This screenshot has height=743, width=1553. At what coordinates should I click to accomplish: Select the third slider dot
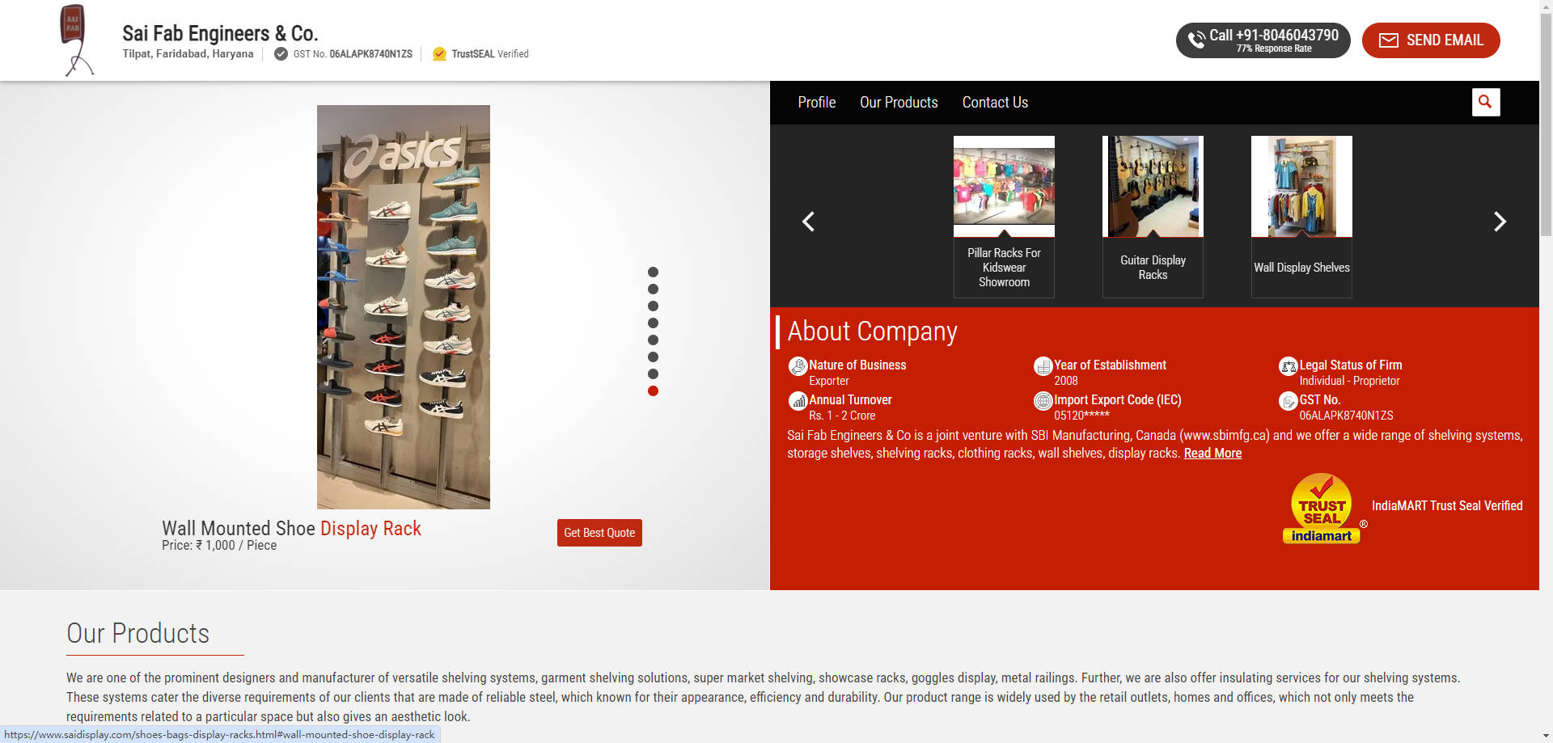click(x=653, y=306)
